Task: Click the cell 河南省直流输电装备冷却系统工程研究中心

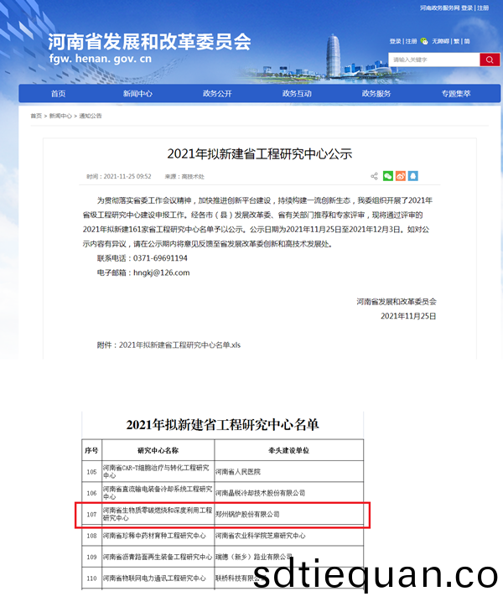Action: point(158,493)
